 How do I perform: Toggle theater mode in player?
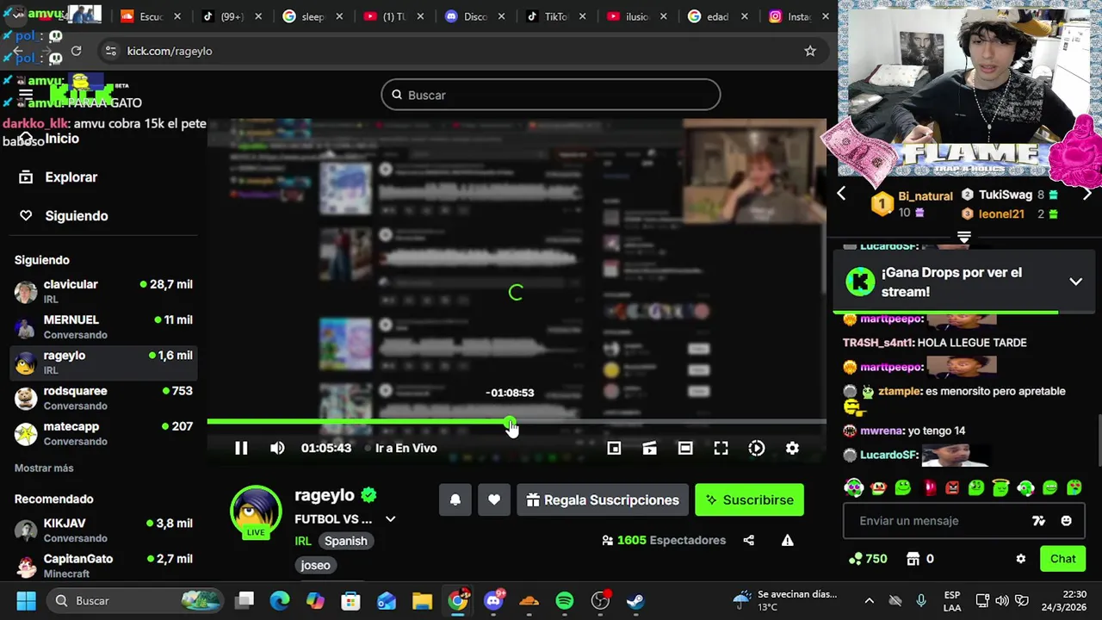[685, 448]
